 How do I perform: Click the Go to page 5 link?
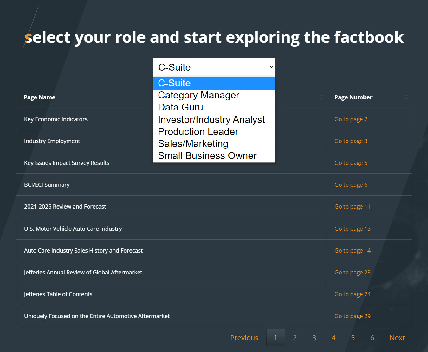coord(351,163)
